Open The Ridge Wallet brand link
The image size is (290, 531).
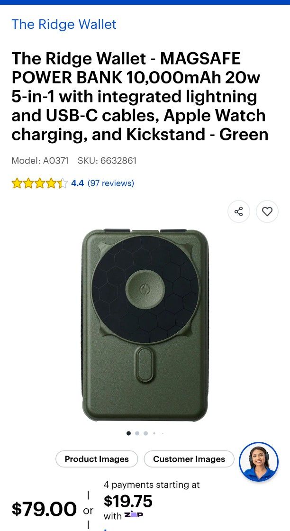tap(64, 24)
